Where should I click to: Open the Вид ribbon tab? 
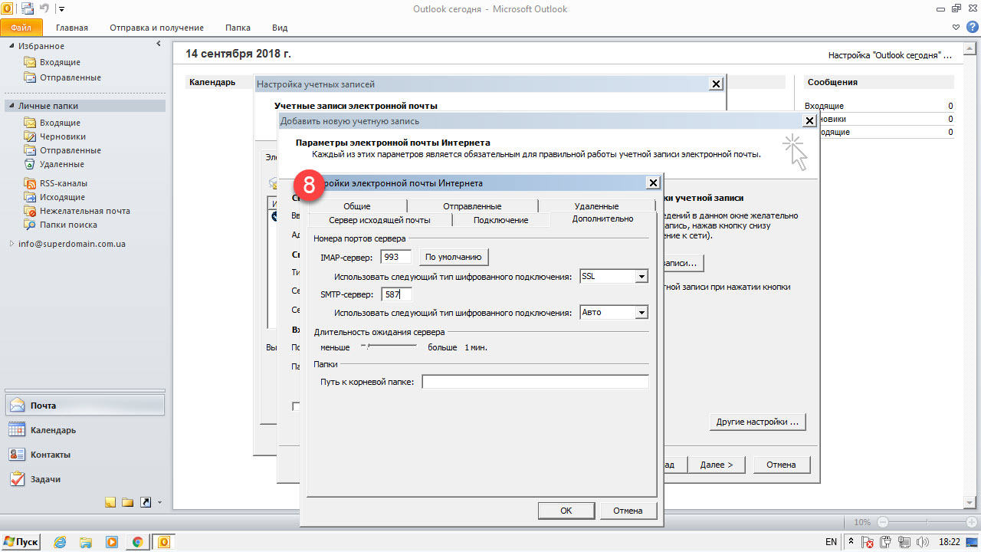click(x=280, y=28)
